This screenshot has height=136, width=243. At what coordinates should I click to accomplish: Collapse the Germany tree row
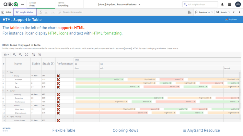click(x=12, y=94)
